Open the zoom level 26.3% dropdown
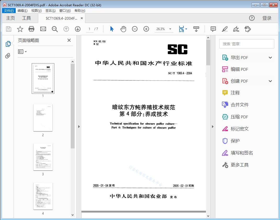 164,29
